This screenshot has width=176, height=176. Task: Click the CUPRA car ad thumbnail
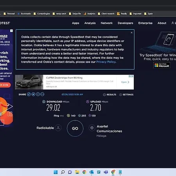[29, 82]
